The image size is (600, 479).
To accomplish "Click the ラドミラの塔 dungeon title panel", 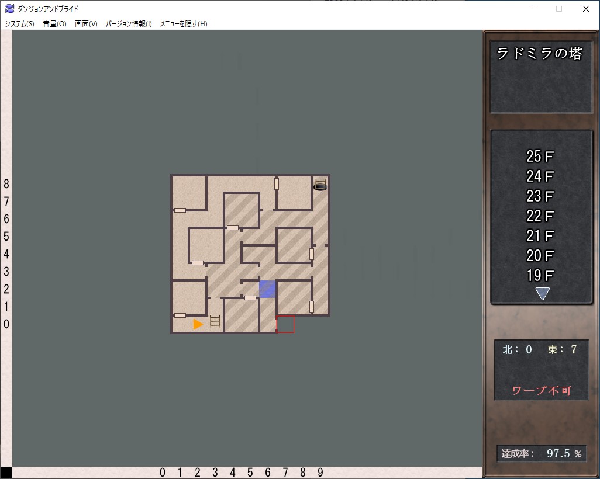I will pyautogui.click(x=540, y=54).
